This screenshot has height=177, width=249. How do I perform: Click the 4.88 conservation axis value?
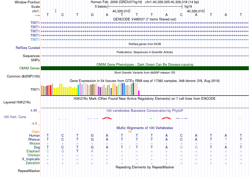tap(34, 110)
